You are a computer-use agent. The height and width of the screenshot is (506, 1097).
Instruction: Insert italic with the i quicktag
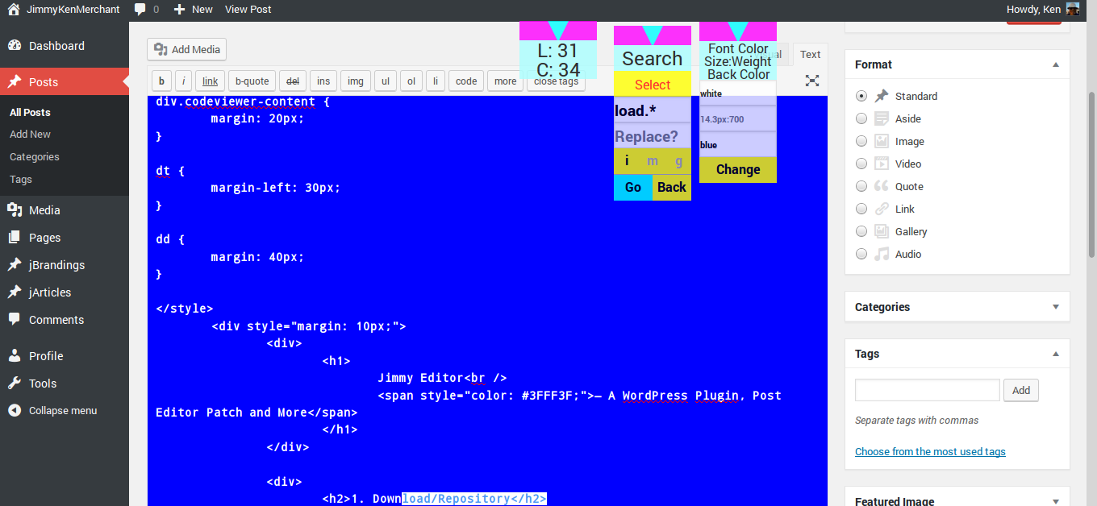(183, 81)
